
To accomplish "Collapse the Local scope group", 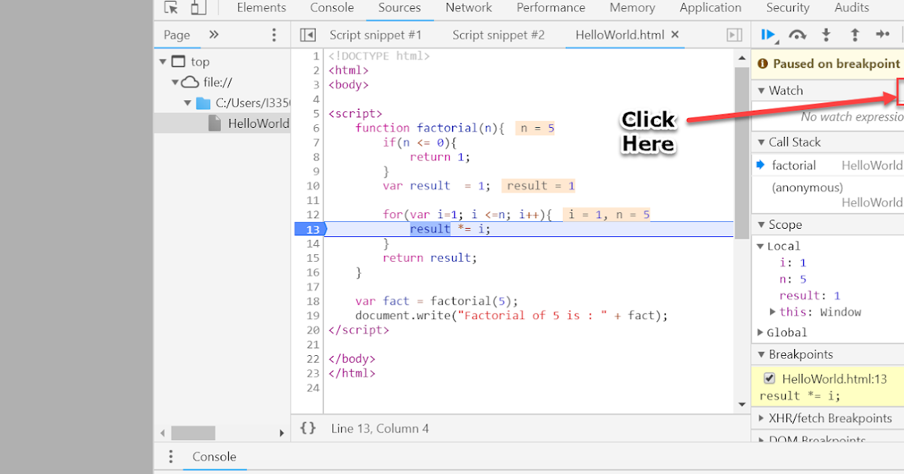I will click(760, 246).
